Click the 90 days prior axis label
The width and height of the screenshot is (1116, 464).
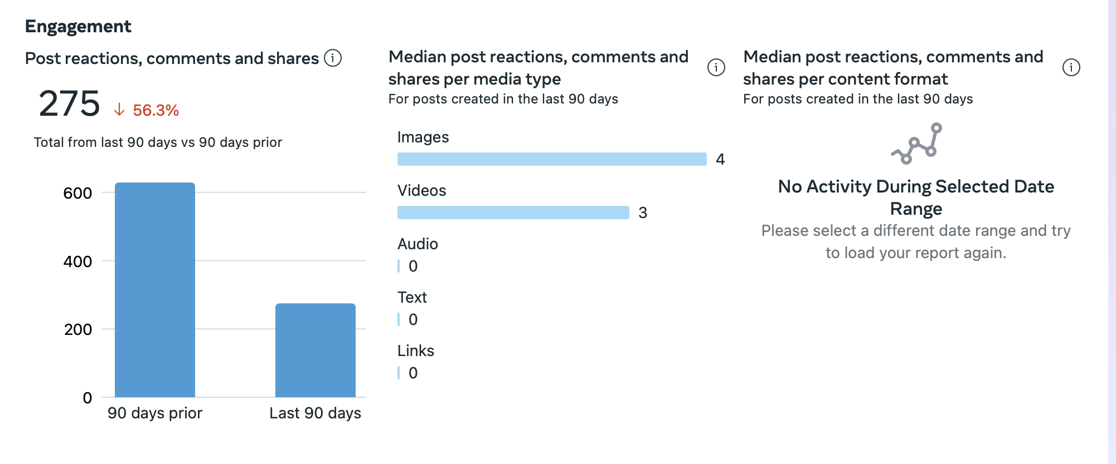[155, 413]
